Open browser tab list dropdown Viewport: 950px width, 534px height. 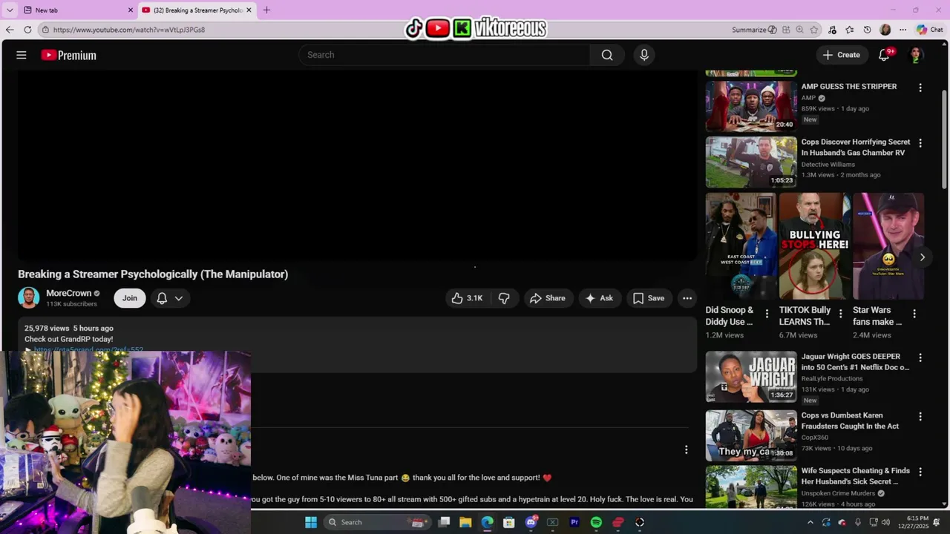point(10,10)
